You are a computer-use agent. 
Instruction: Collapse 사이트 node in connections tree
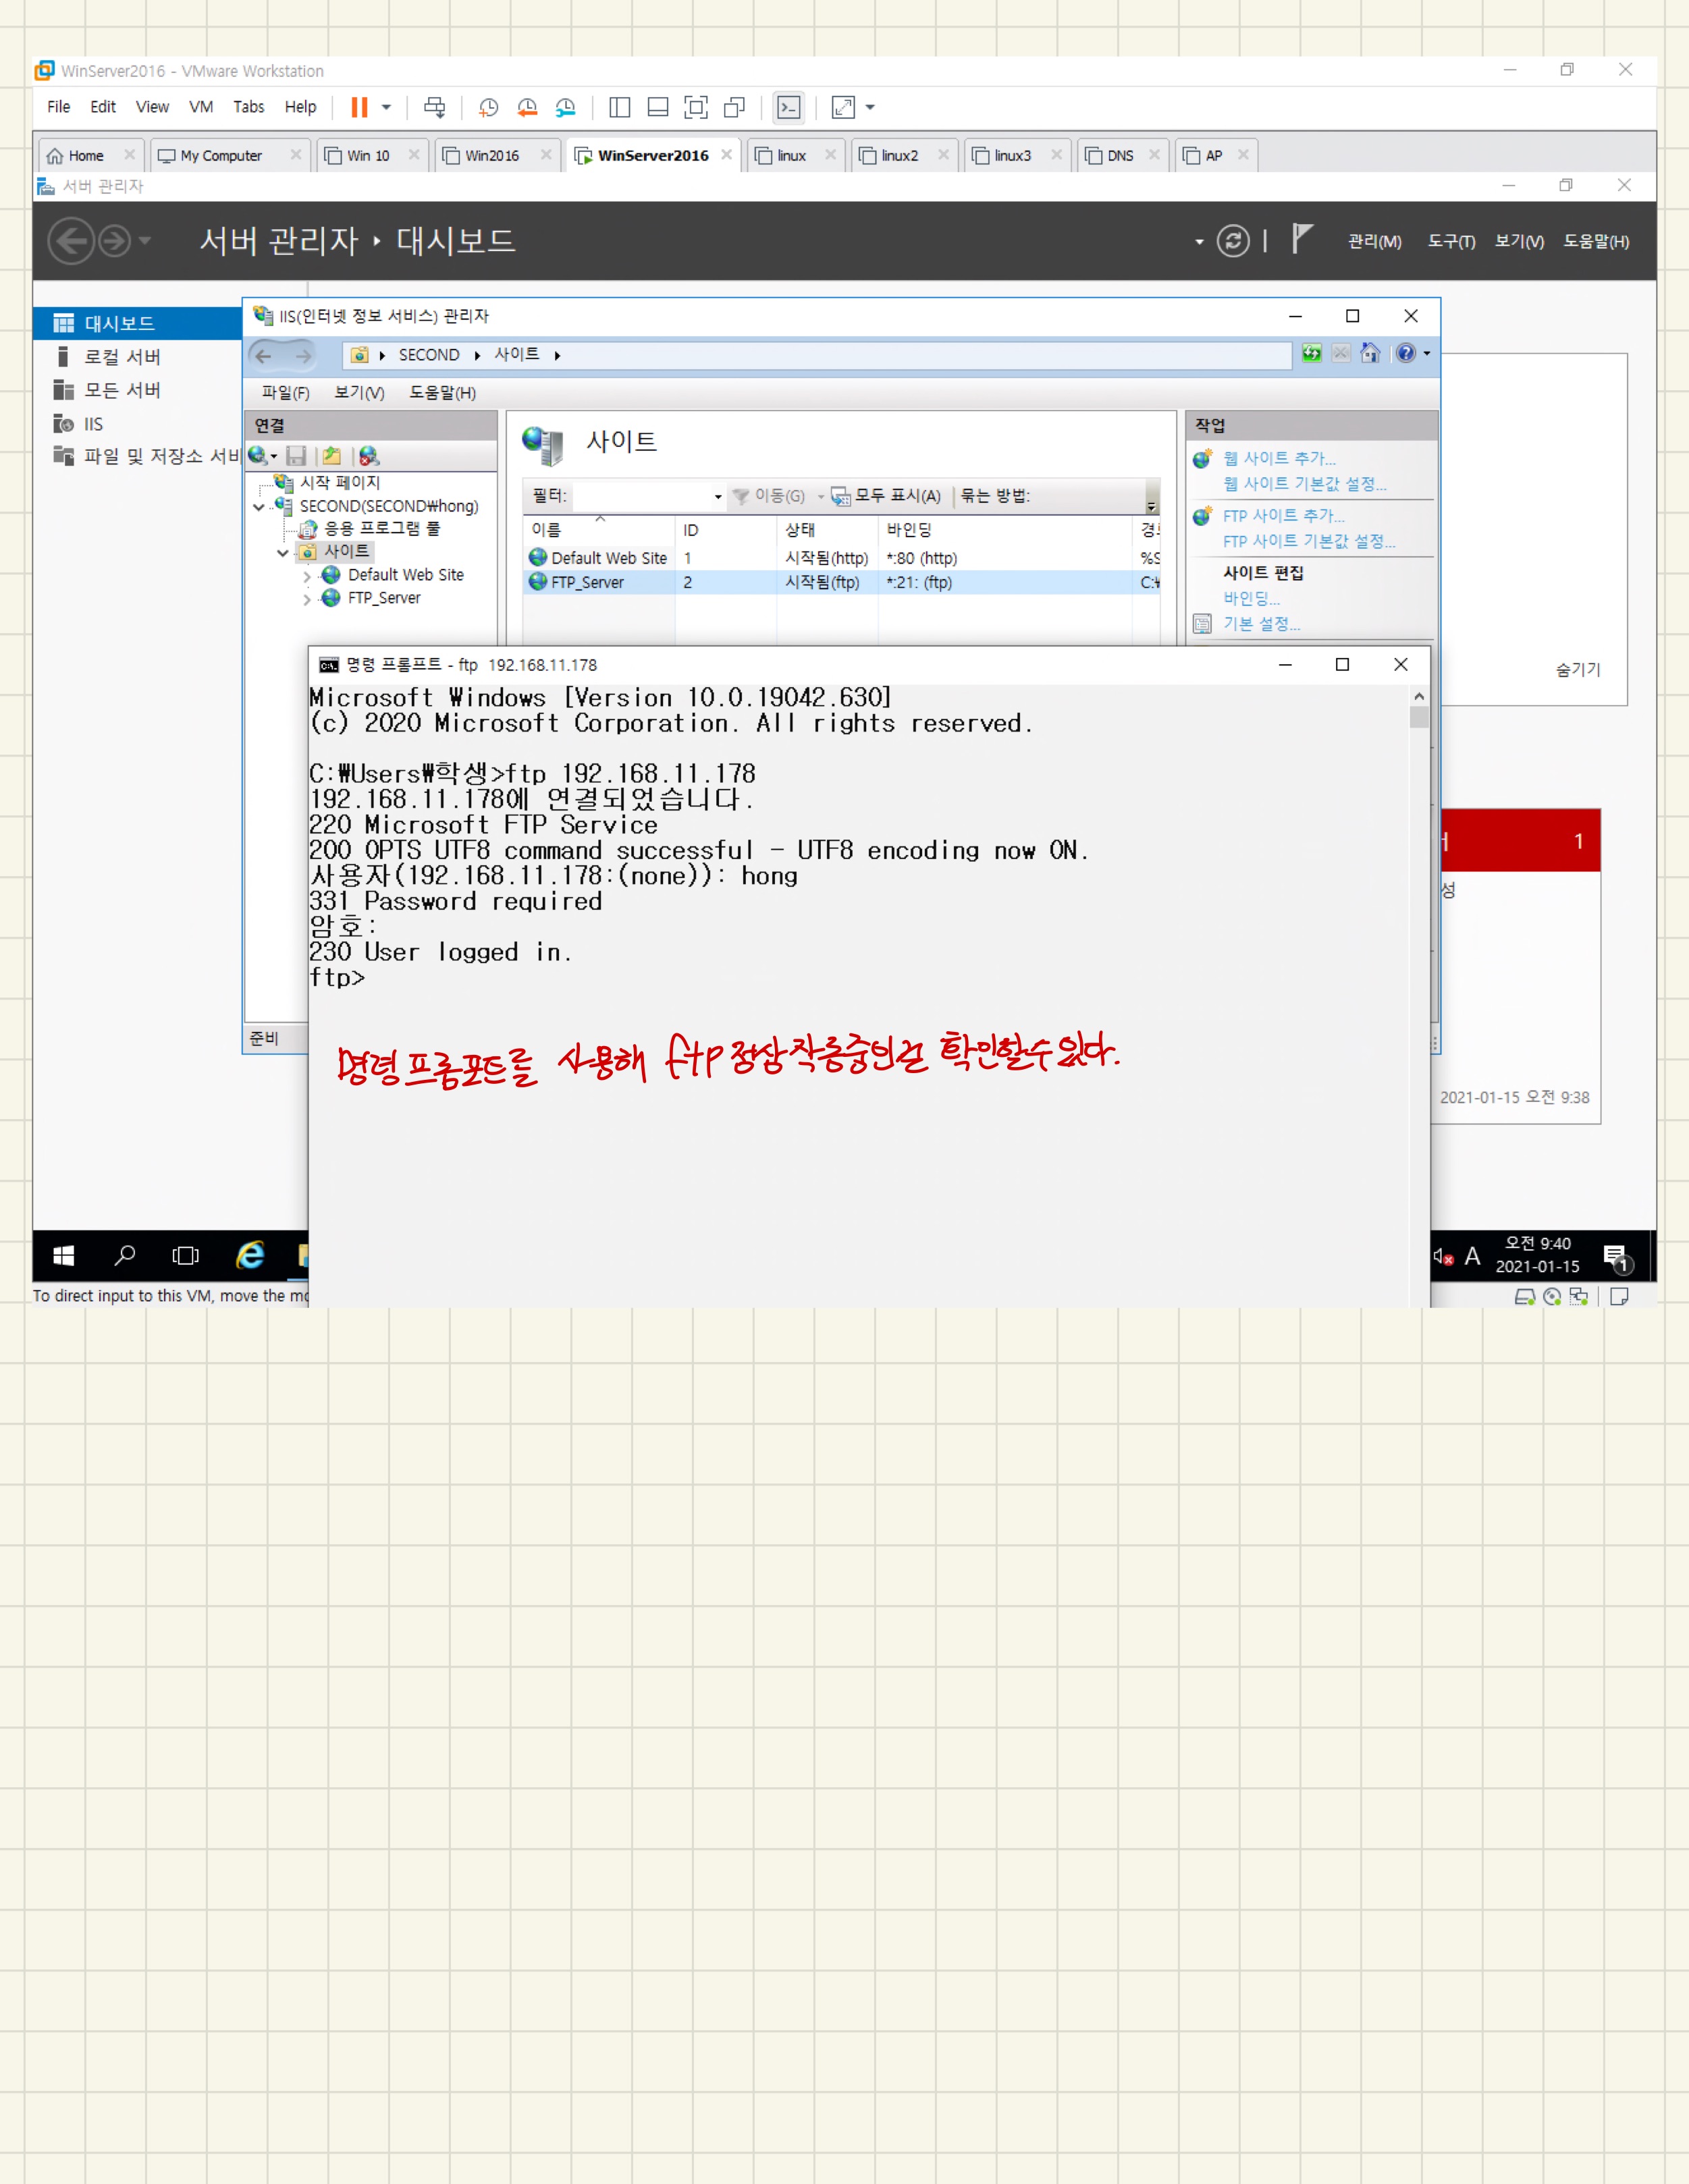(x=283, y=552)
